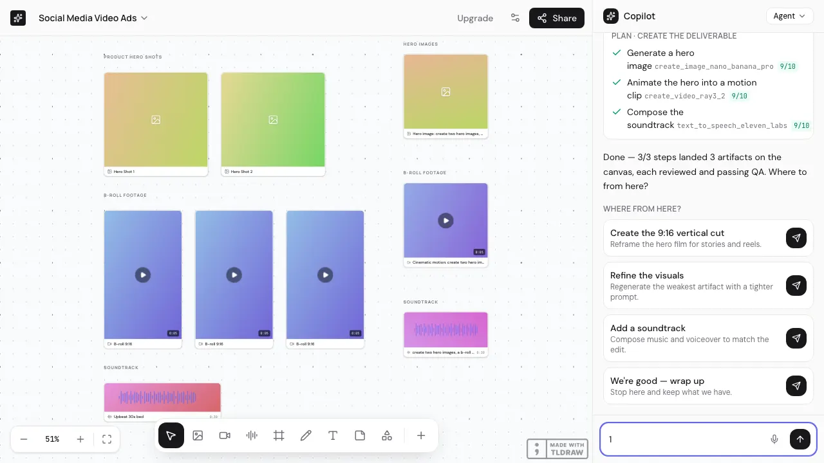Click the 'WHERE FROM HERE?' heading
Screen dimensions: 824x463
pyautogui.click(x=642, y=209)
